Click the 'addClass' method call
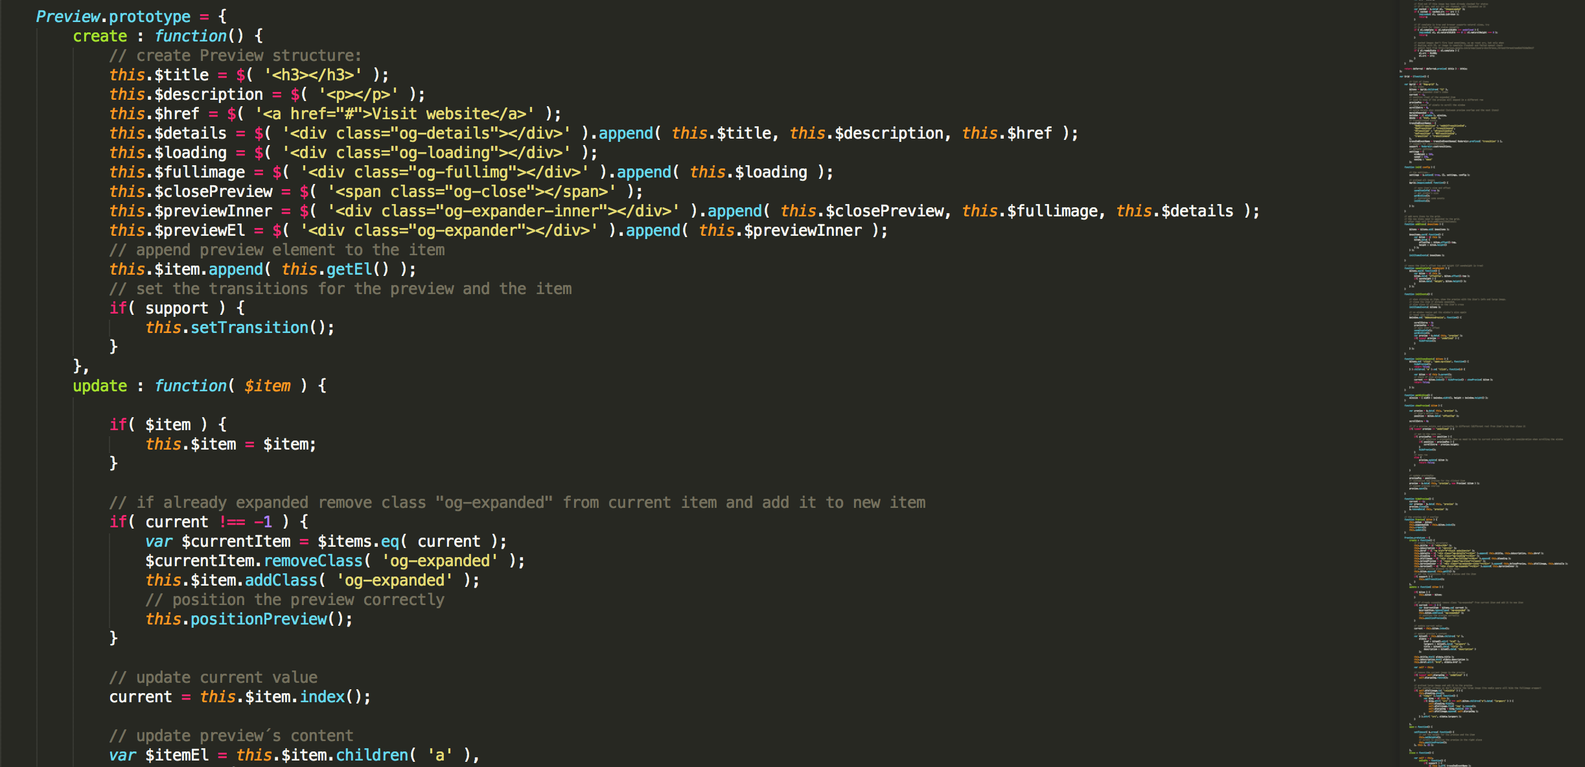The height and width of the screenshot is (767, 1585). point(281,580)
